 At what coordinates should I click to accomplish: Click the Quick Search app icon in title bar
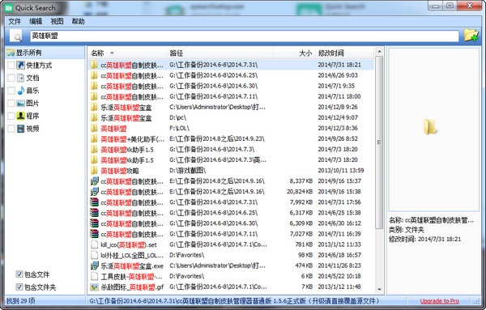click(x=8, y=8)
